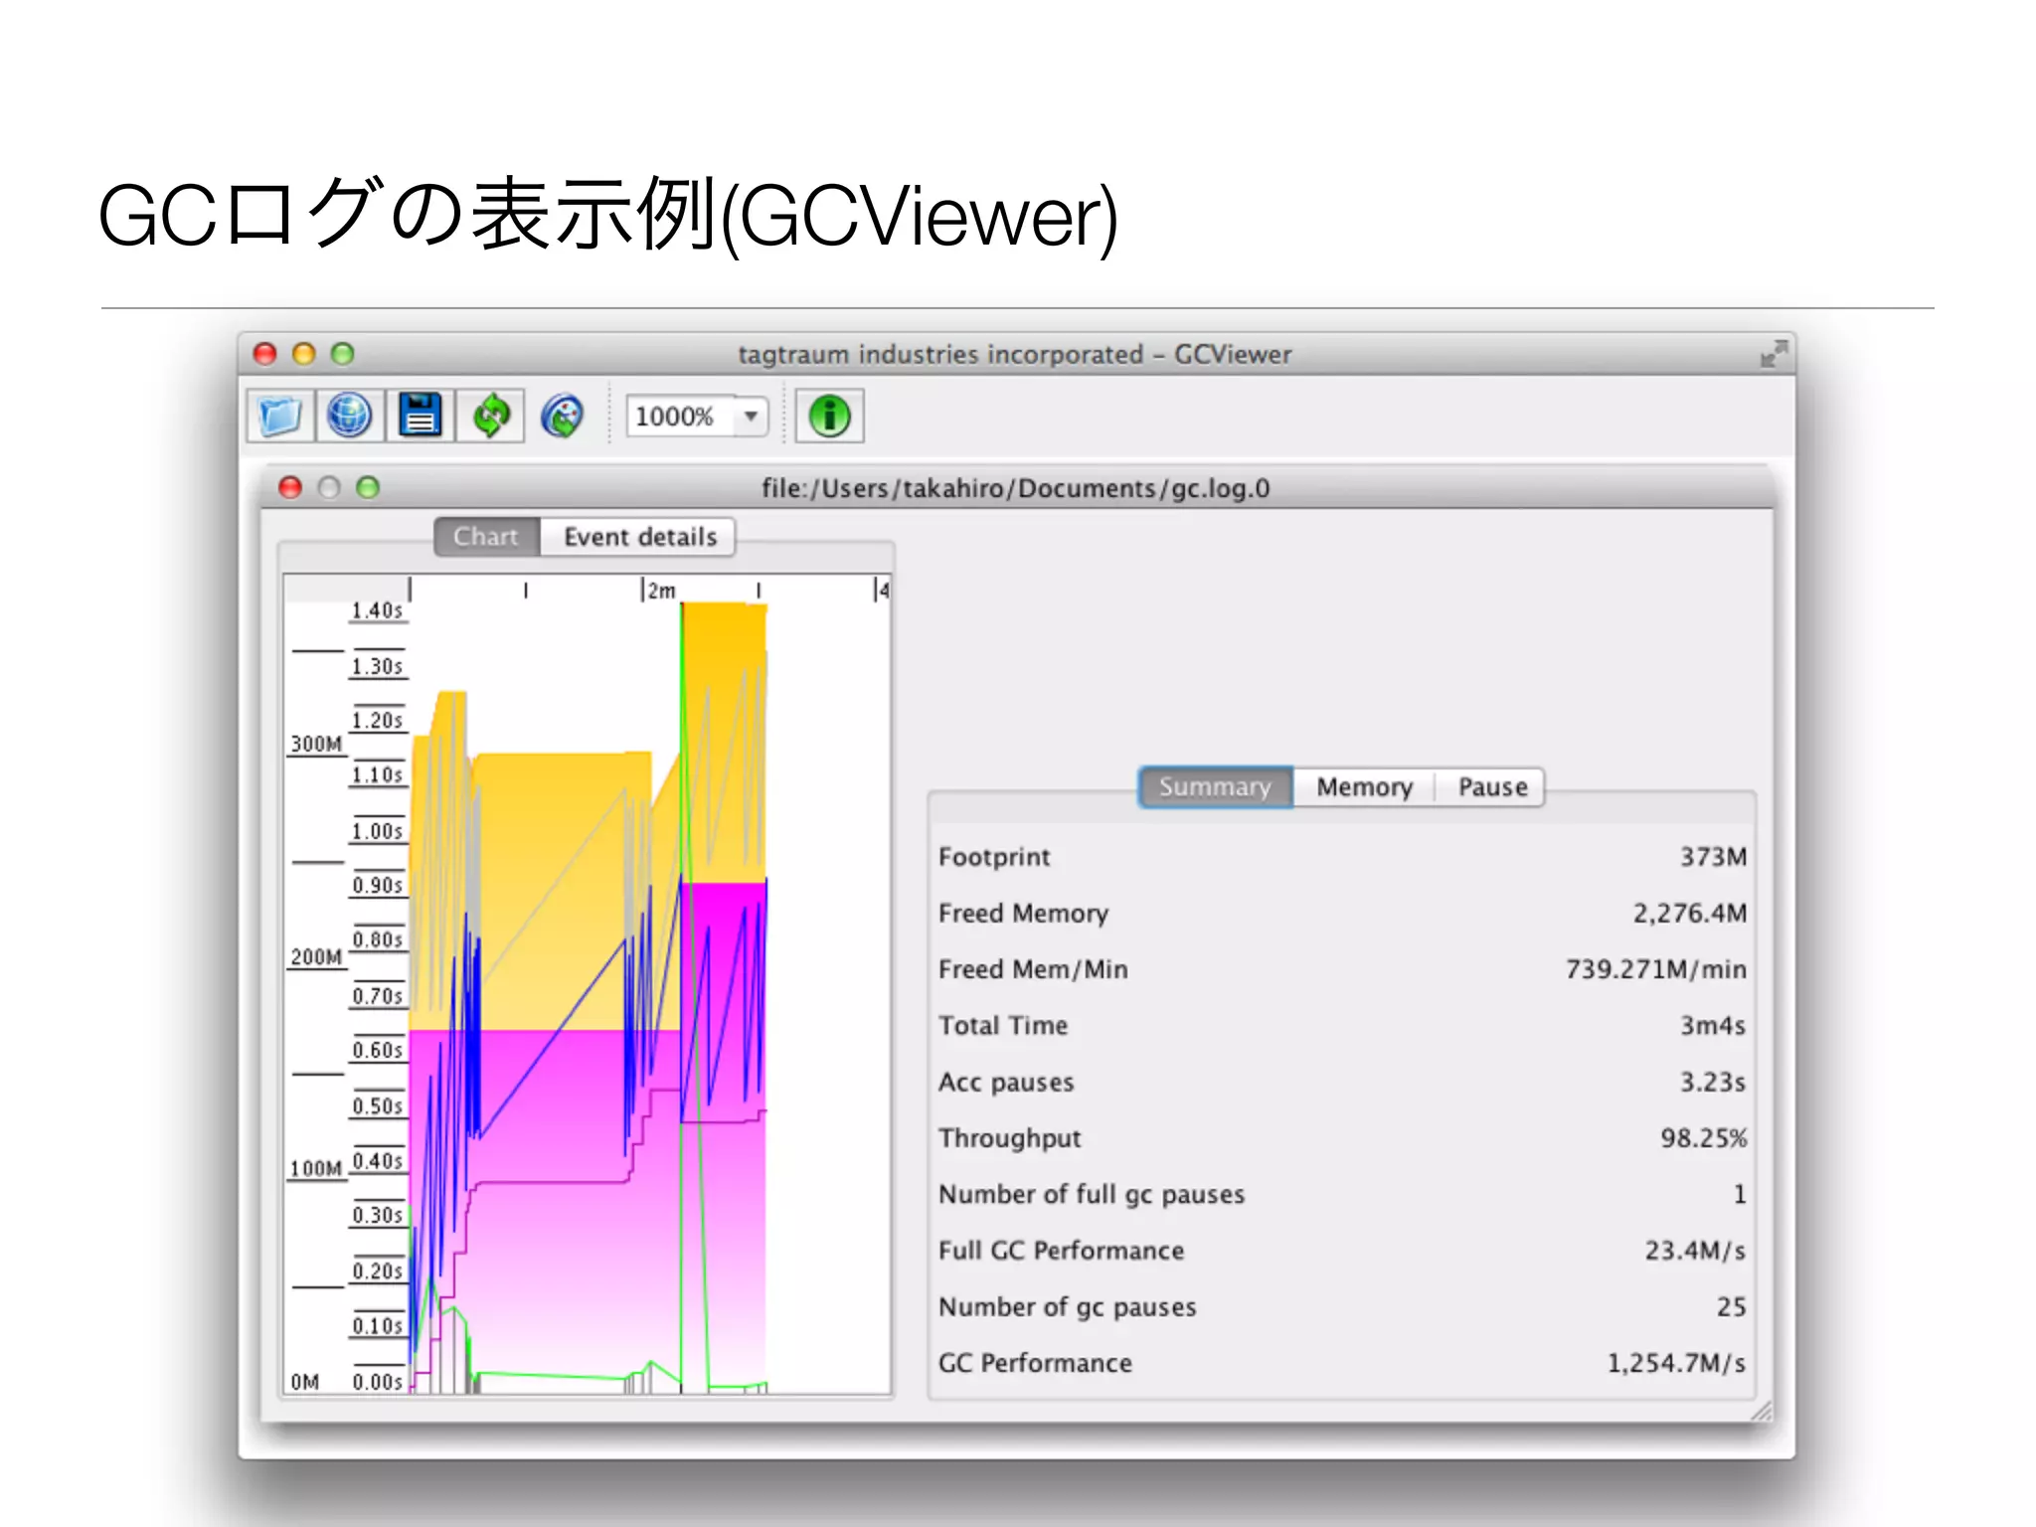Select the Throughput value 98.25%

pos(1703,1138)
